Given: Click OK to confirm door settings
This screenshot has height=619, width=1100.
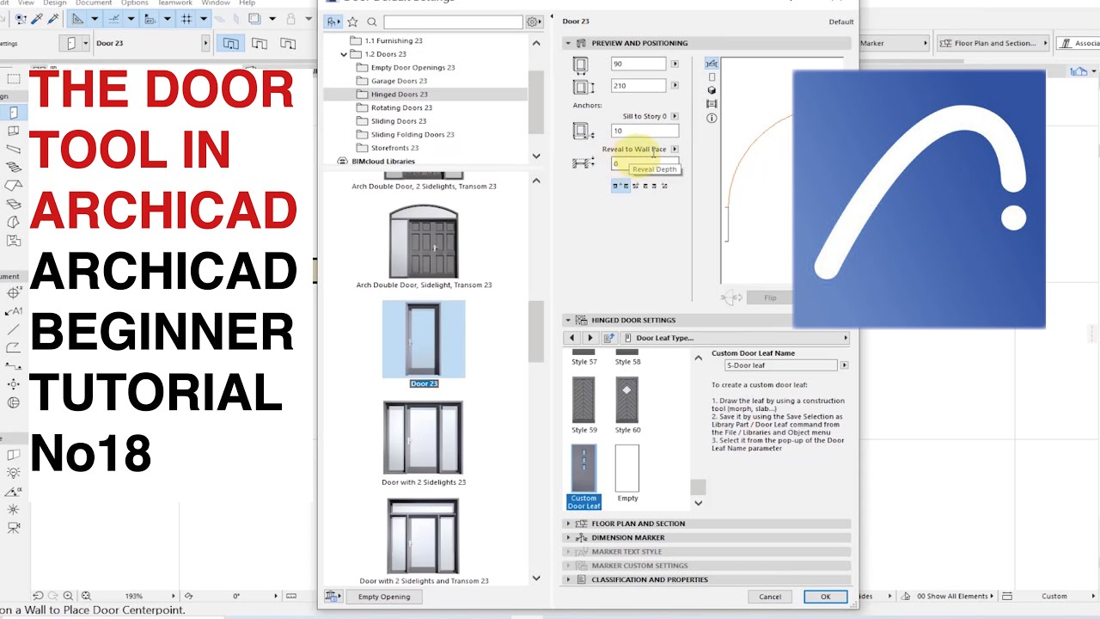Looking at the screenshot, I should point(826,597).
